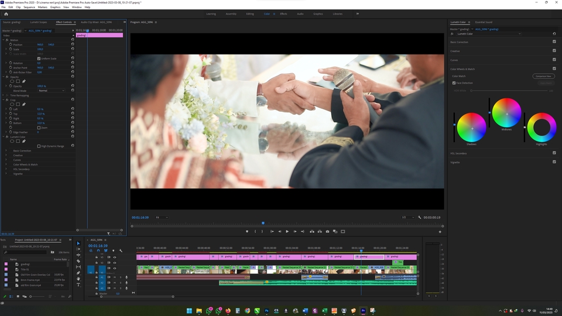
Task: Click the Home icon
Action: (x=6, y=14)
